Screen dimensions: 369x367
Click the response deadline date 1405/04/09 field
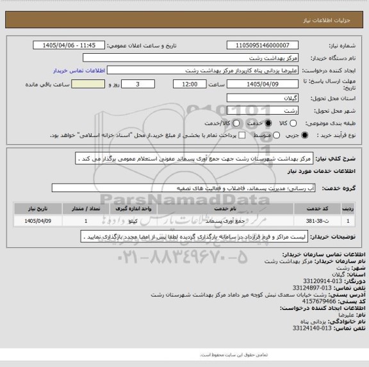coord(263,84)
